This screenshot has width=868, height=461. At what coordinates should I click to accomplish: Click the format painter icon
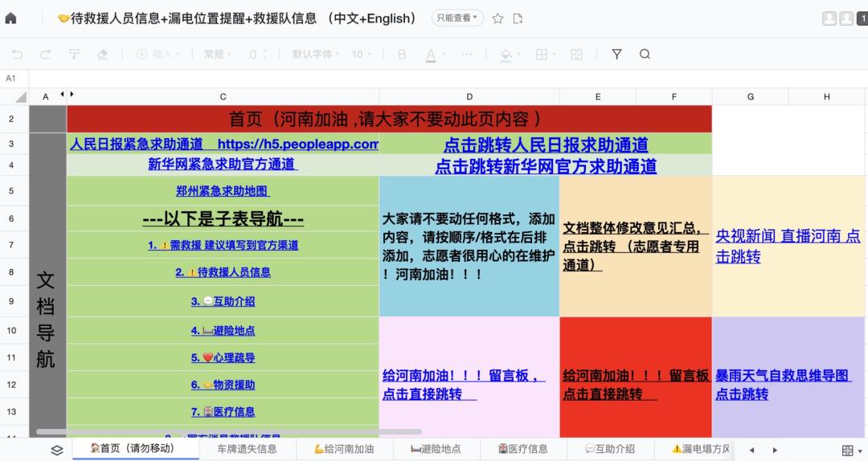[74, 54]
